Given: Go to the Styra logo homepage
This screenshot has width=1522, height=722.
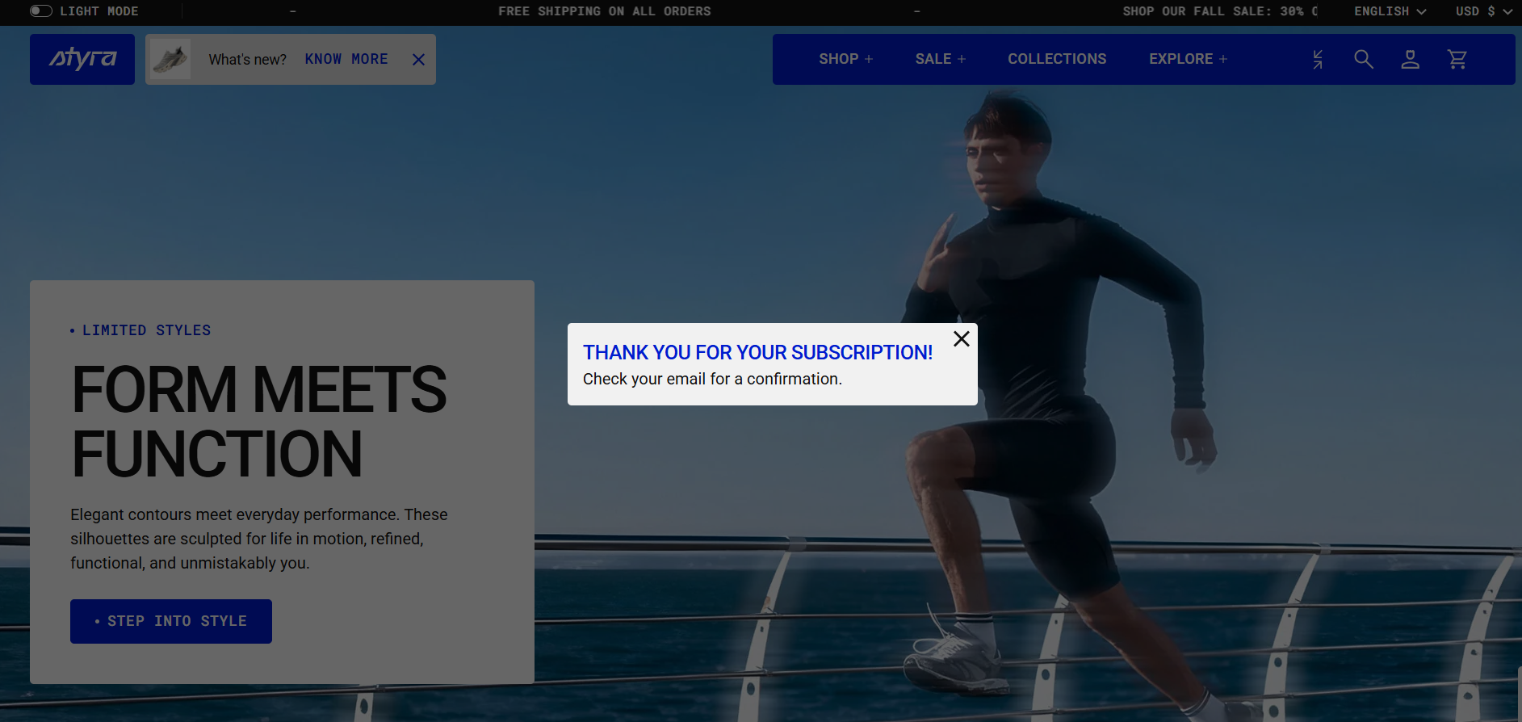Looking at the screenshot, I should coord(82,59).
